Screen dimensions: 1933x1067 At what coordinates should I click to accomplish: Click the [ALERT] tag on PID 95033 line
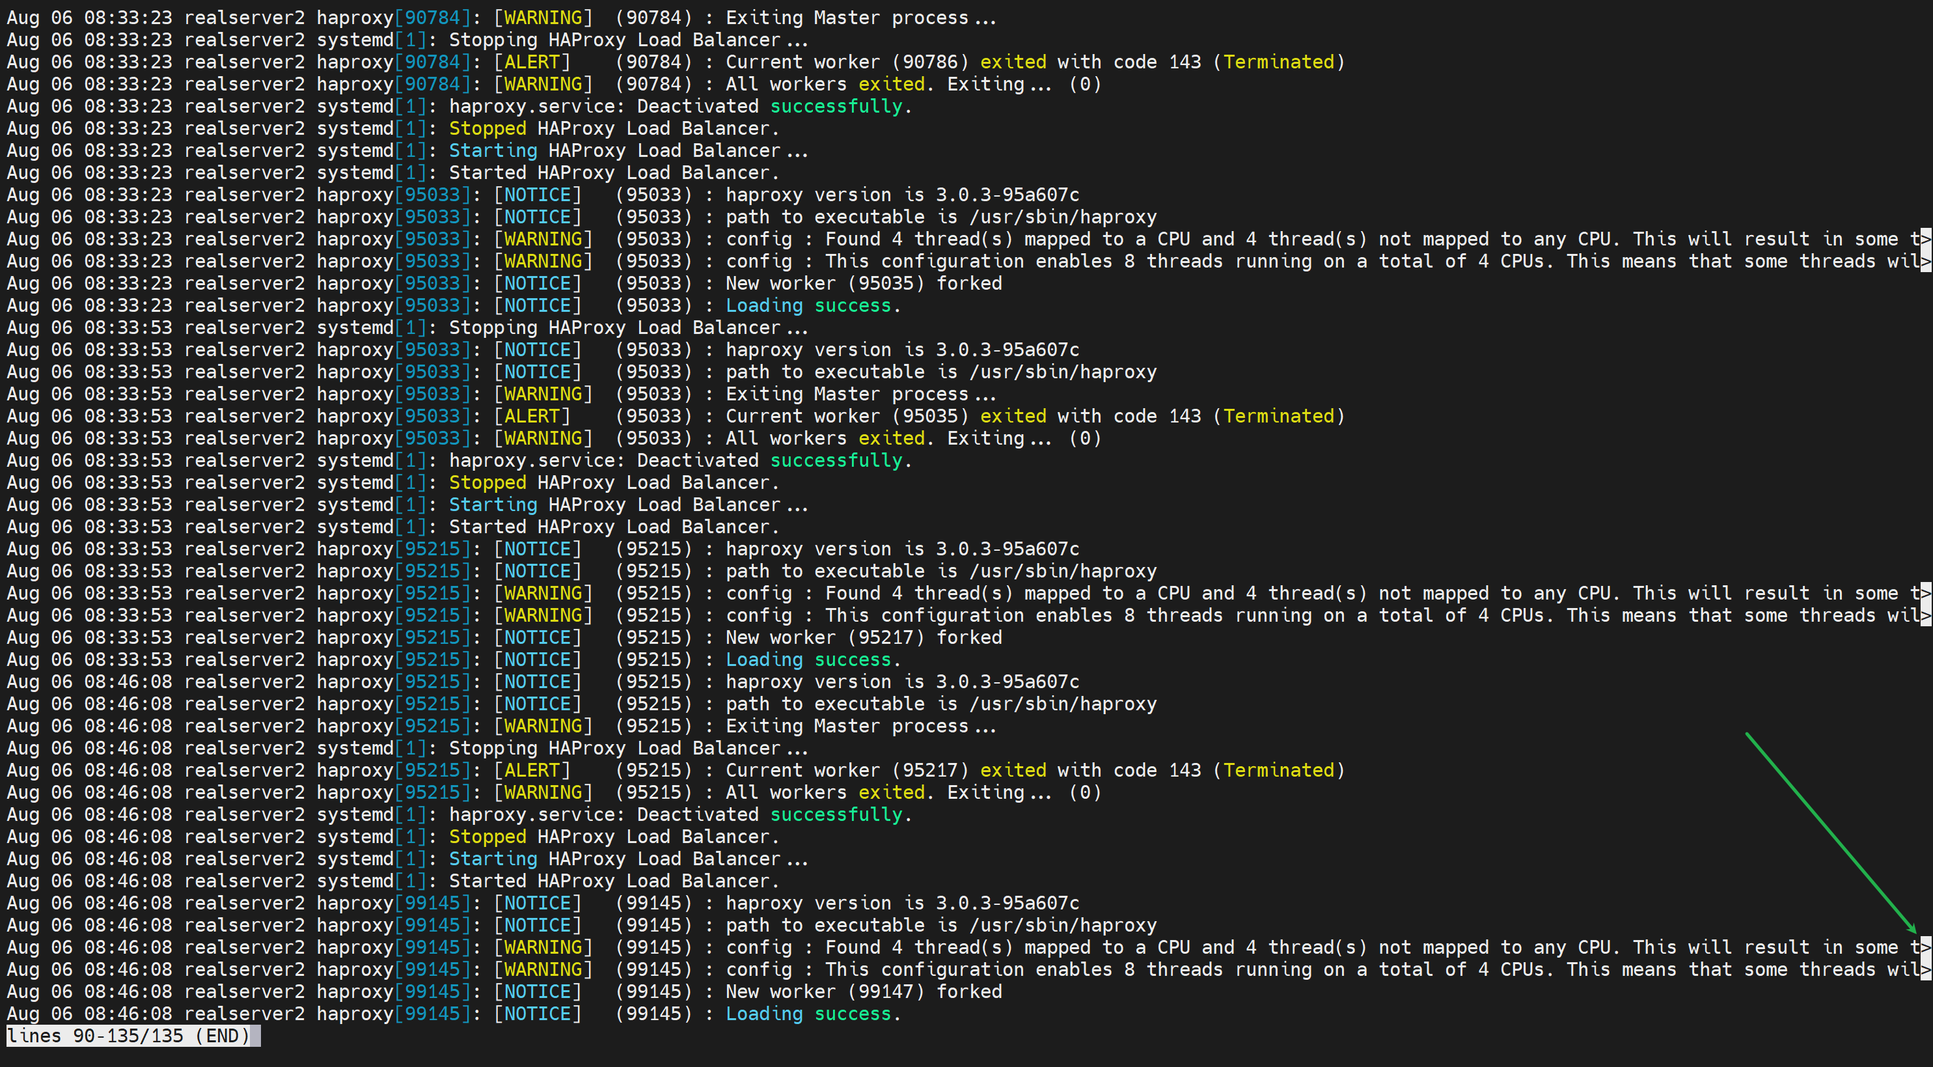[x=532, y=417]
